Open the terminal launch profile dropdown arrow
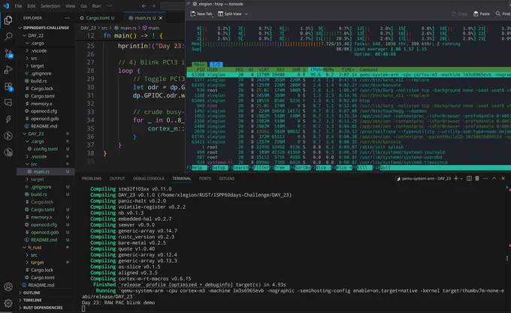Screen dimensions: 511x313 click(x=461, y=179)
